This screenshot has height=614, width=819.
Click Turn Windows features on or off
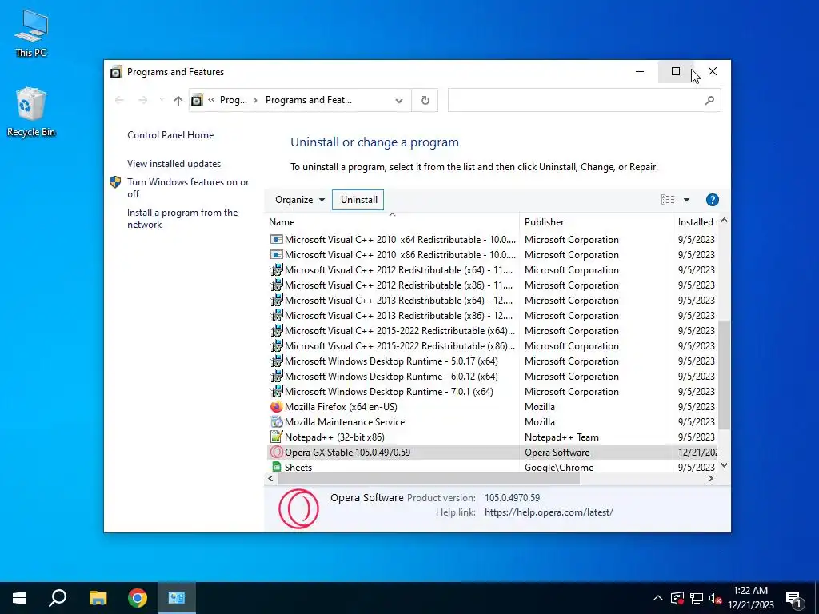188,188
